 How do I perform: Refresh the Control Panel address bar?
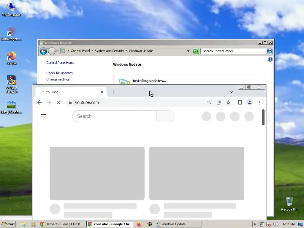point(196,51)
